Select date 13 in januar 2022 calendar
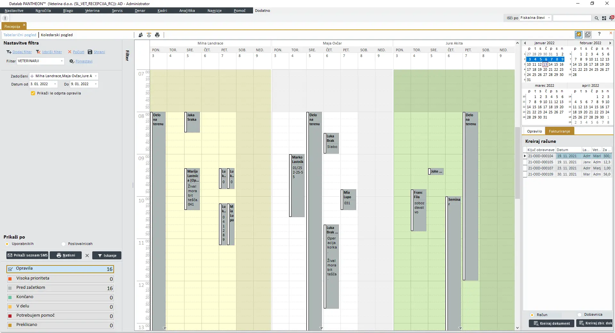The height and width of the screenshot is (333, 615). pos(545,64)
